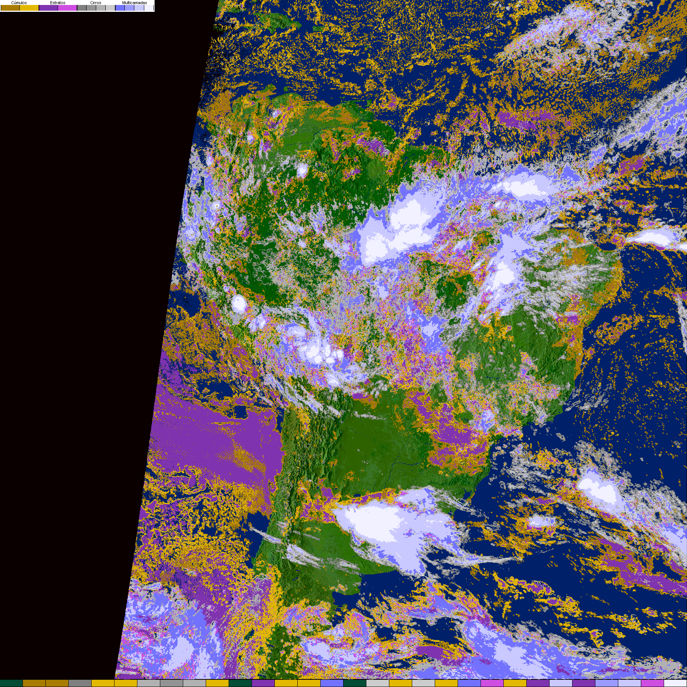The image size is (687, 687).
Task: Click the Cirros legend label
Action: [x=95, y=3]
